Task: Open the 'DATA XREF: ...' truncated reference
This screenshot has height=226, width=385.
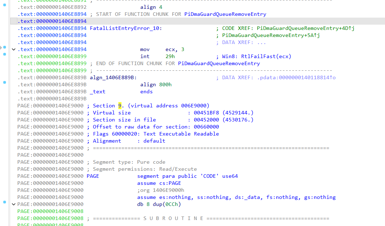Action: click(244, 43)
